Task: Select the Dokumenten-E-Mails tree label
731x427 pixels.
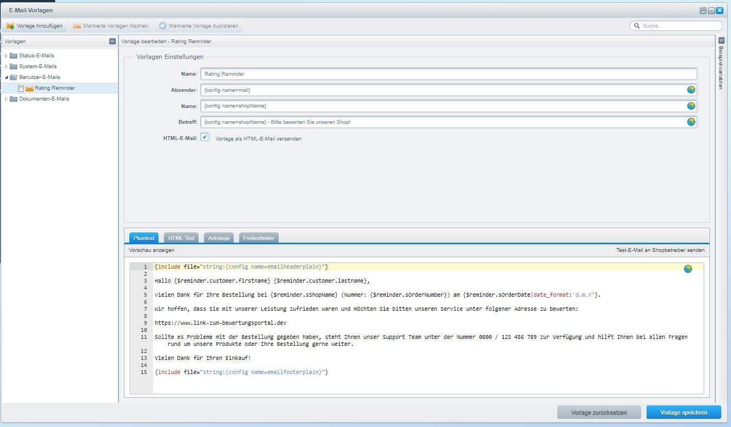Action: click(x=44, y=99)
